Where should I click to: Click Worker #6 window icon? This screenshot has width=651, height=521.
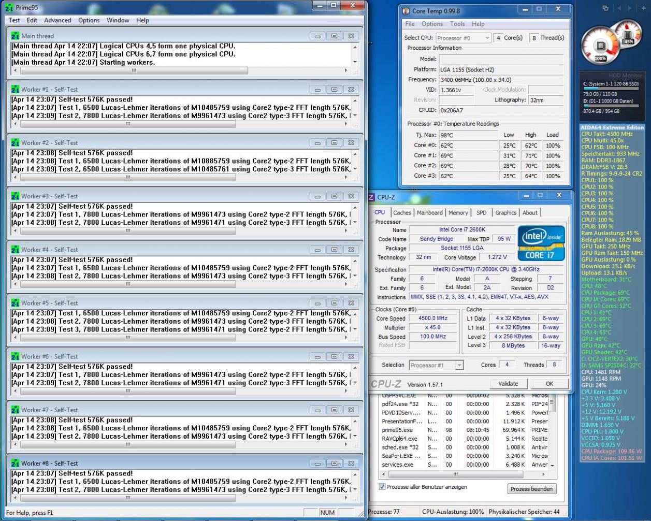(15, 356)
